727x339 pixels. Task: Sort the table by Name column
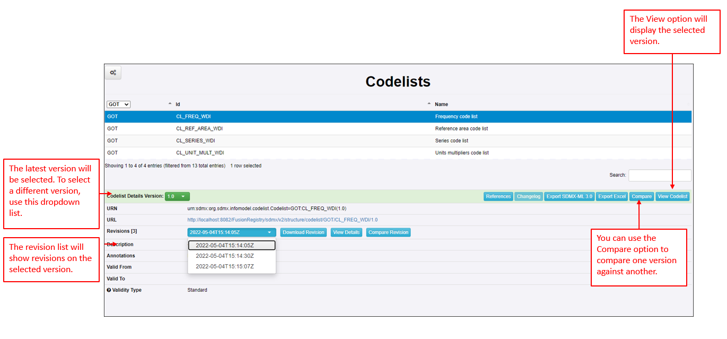[x=441, y=105]
